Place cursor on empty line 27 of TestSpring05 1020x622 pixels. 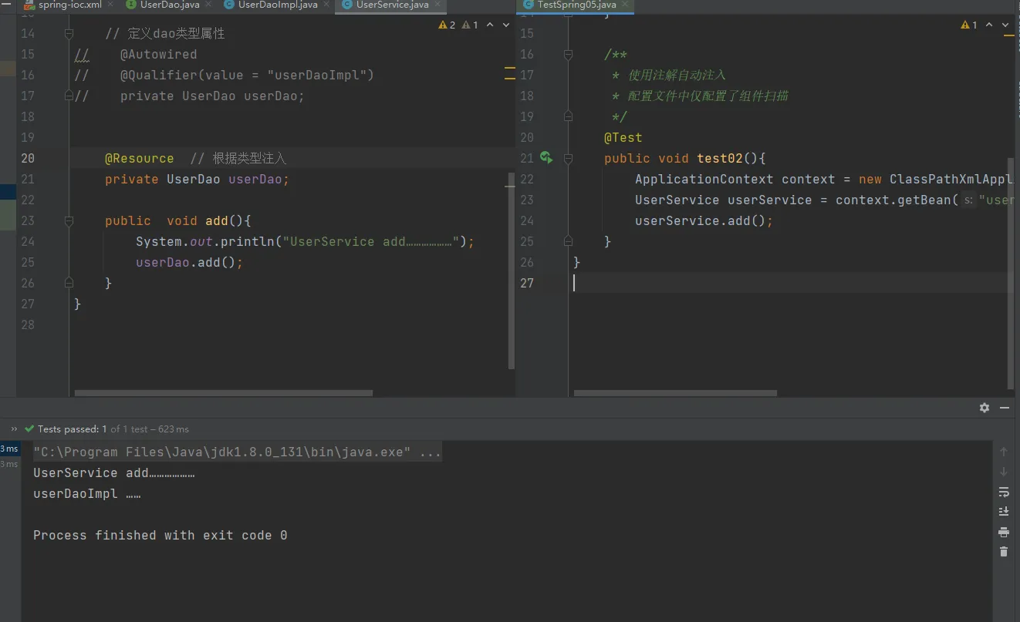tap(791, 283)
